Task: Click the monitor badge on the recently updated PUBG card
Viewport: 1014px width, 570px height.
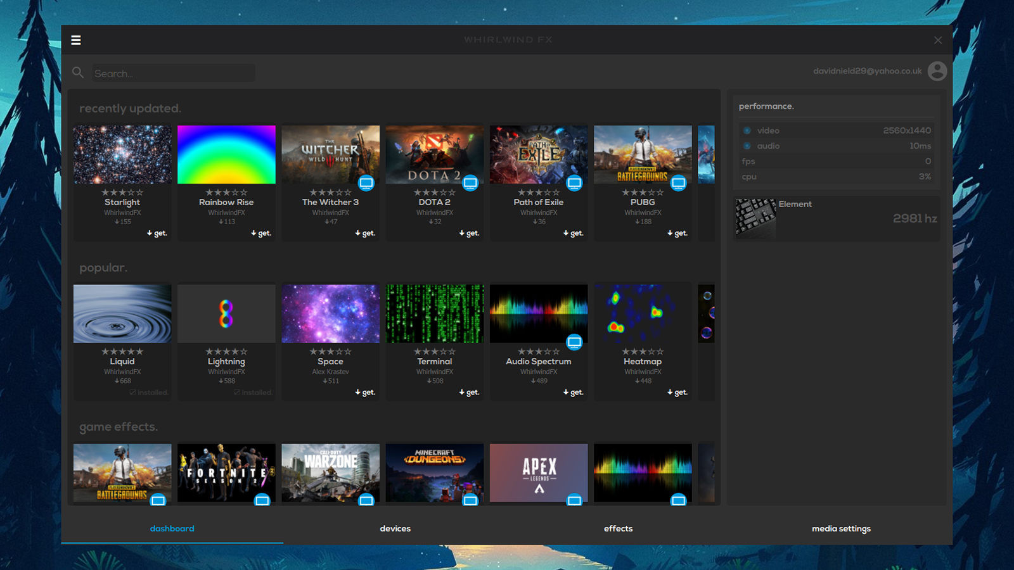Action: coord(678,183)
